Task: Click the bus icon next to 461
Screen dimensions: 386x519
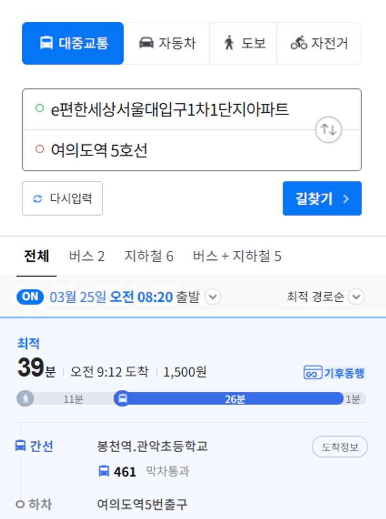Action: coord(104,471)
